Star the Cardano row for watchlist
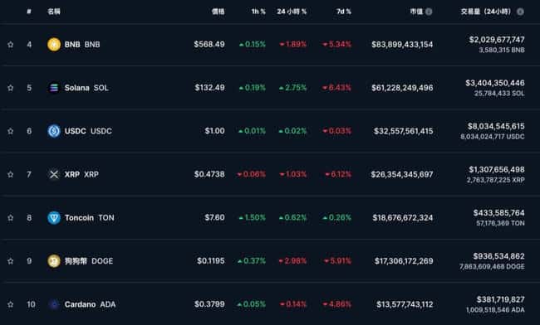 point(11,304)
